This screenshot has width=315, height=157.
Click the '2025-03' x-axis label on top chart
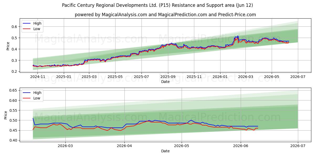[x=89, y=77]
